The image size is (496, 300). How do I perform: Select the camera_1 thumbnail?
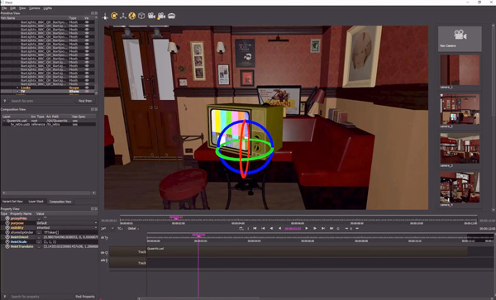[460, 70]
